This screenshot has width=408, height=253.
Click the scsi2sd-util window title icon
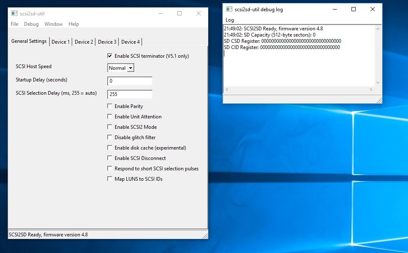14,13
